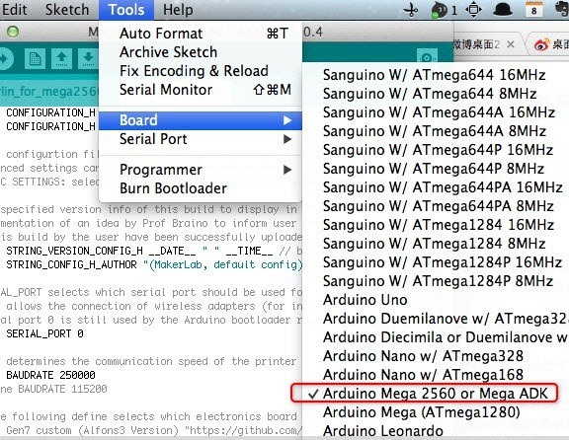Viewport: 569px width, 440px height.
Task: Expand the Board submenu
Action: (x=201, y=120)
